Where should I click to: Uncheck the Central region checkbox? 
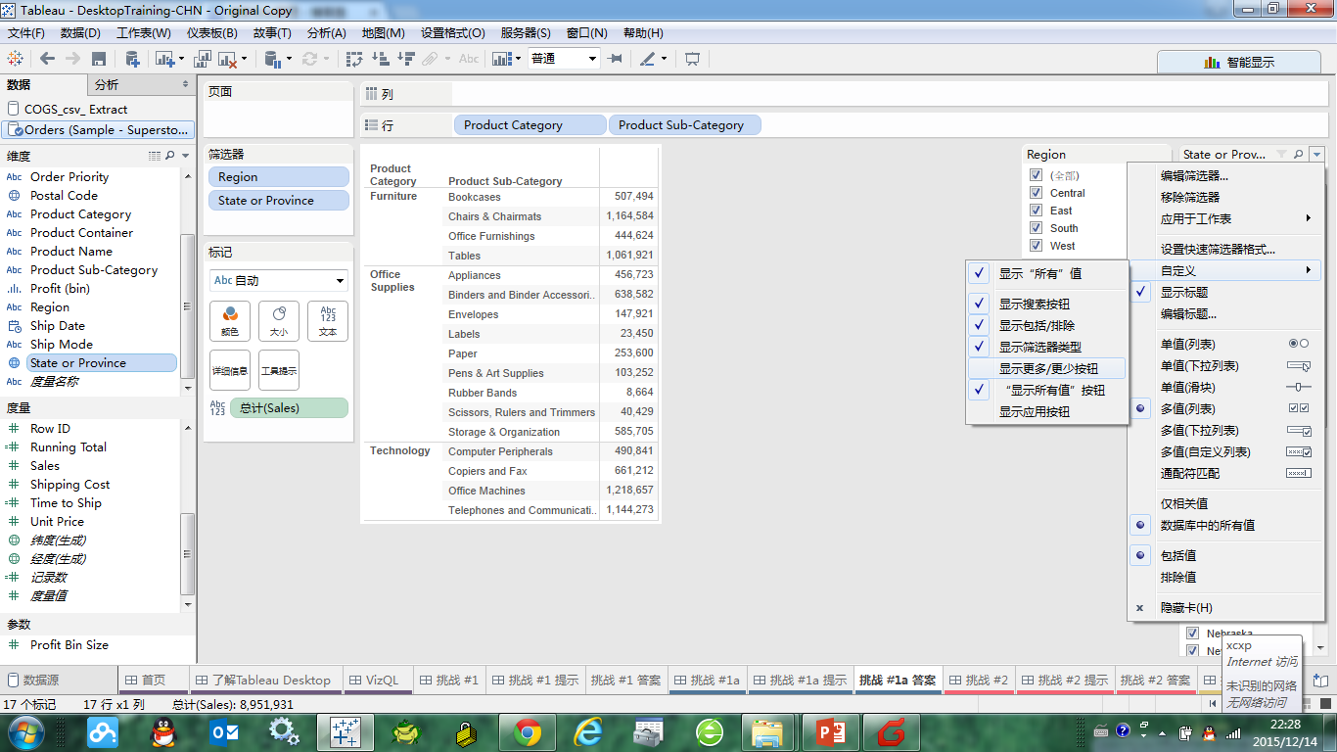[x=1036, y=193]
